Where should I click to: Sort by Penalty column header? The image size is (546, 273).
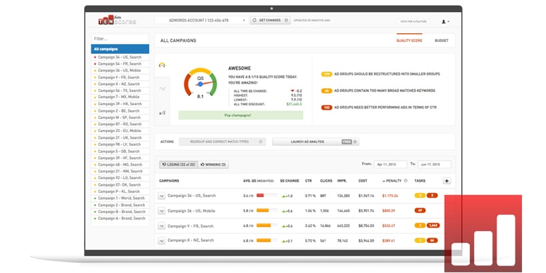pyautogui.click(x=392, y=181)
